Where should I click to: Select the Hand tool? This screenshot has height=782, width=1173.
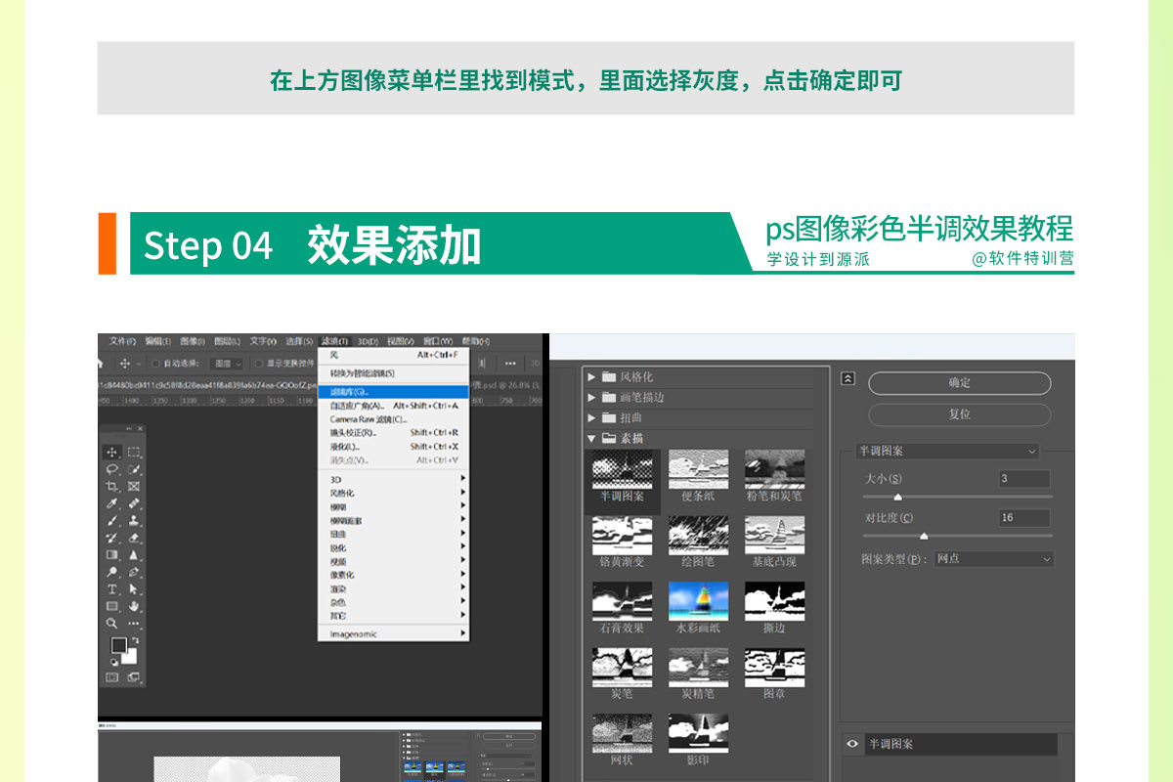(134, 606)
